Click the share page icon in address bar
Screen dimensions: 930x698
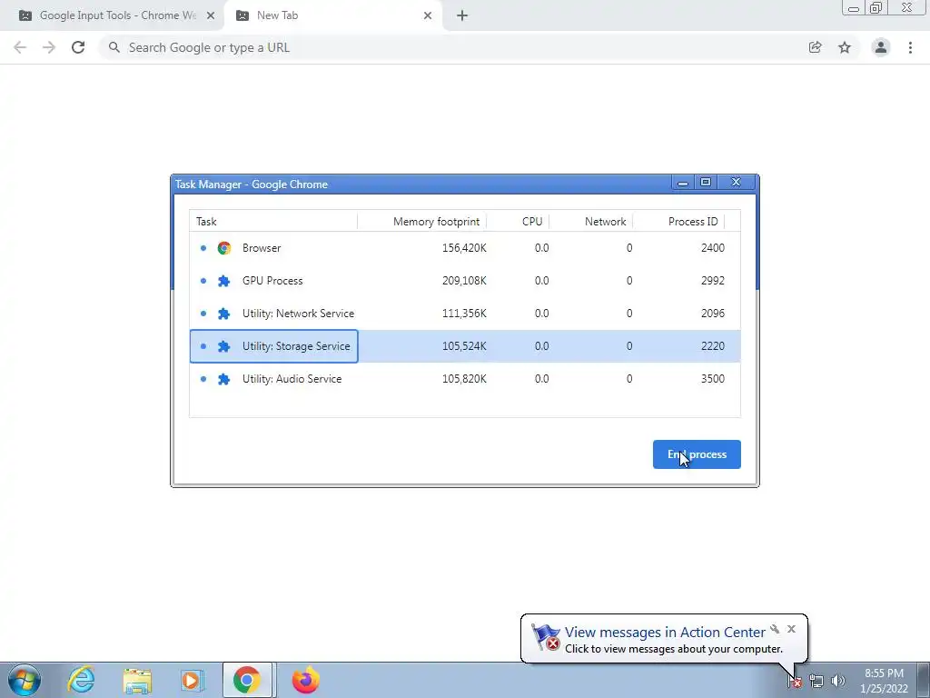click(815, 47)
